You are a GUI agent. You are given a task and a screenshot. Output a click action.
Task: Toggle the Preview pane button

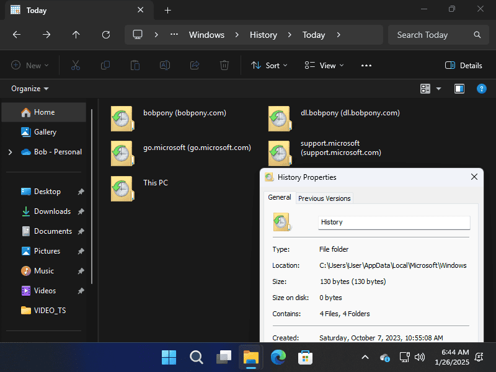(x=459, y=89)
